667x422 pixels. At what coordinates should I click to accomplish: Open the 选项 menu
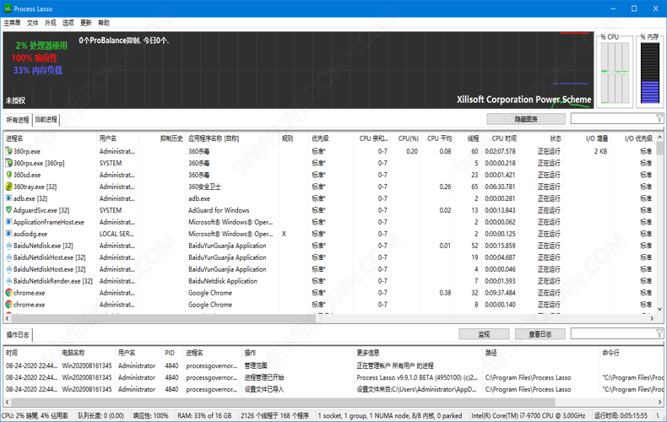68,23
